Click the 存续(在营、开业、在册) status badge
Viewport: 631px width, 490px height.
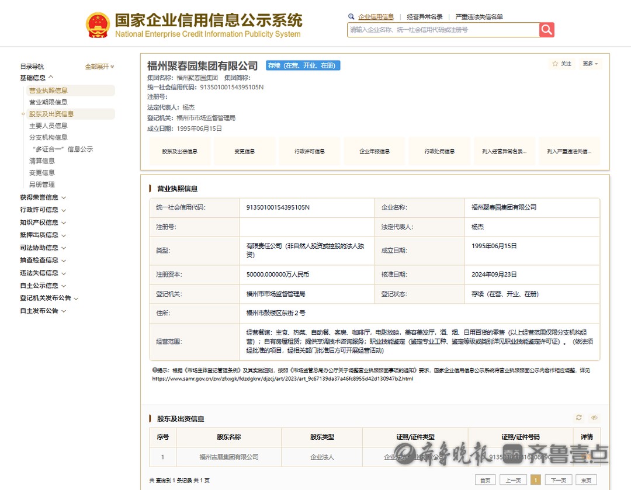(x=303, y=65)
